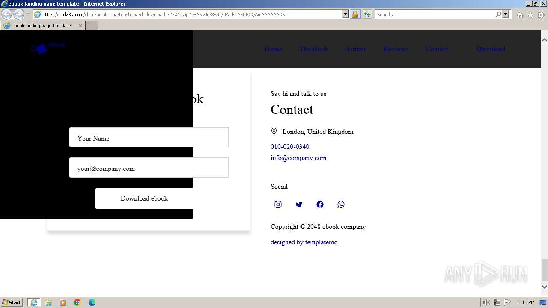The height and width of the screenshot is (308, 548).
Task: Call the 010-020-0340 phone link
Action: 290,147
